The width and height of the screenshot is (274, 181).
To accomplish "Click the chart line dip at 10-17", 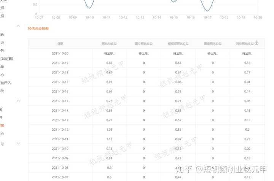I will [x=207, y=11].
